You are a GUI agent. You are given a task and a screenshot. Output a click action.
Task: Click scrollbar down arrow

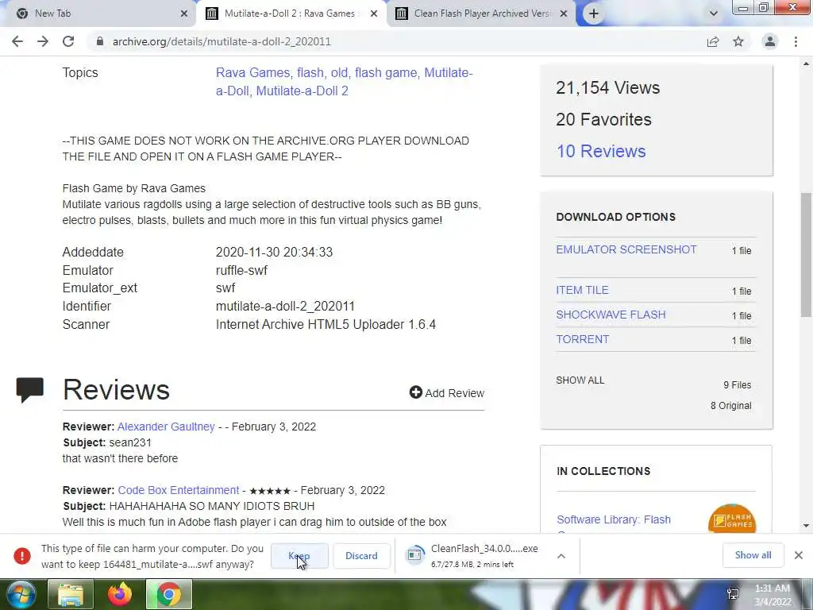click(807, 526)
